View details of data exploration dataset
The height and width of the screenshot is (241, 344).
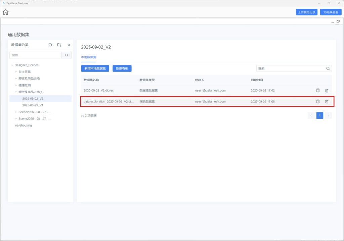click(x=318, y=101)
